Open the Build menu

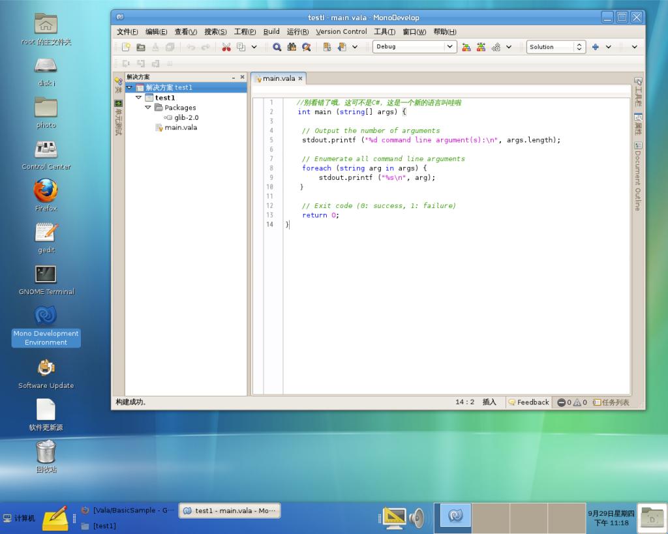[271, 31]
